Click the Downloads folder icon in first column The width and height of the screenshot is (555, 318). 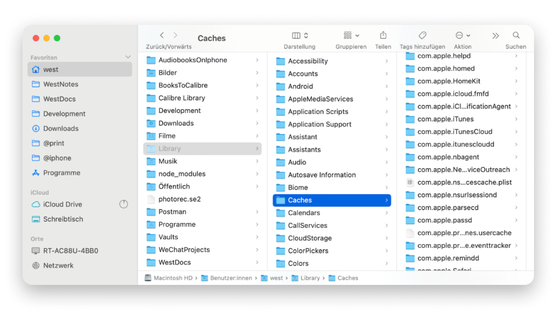(151, 123)
